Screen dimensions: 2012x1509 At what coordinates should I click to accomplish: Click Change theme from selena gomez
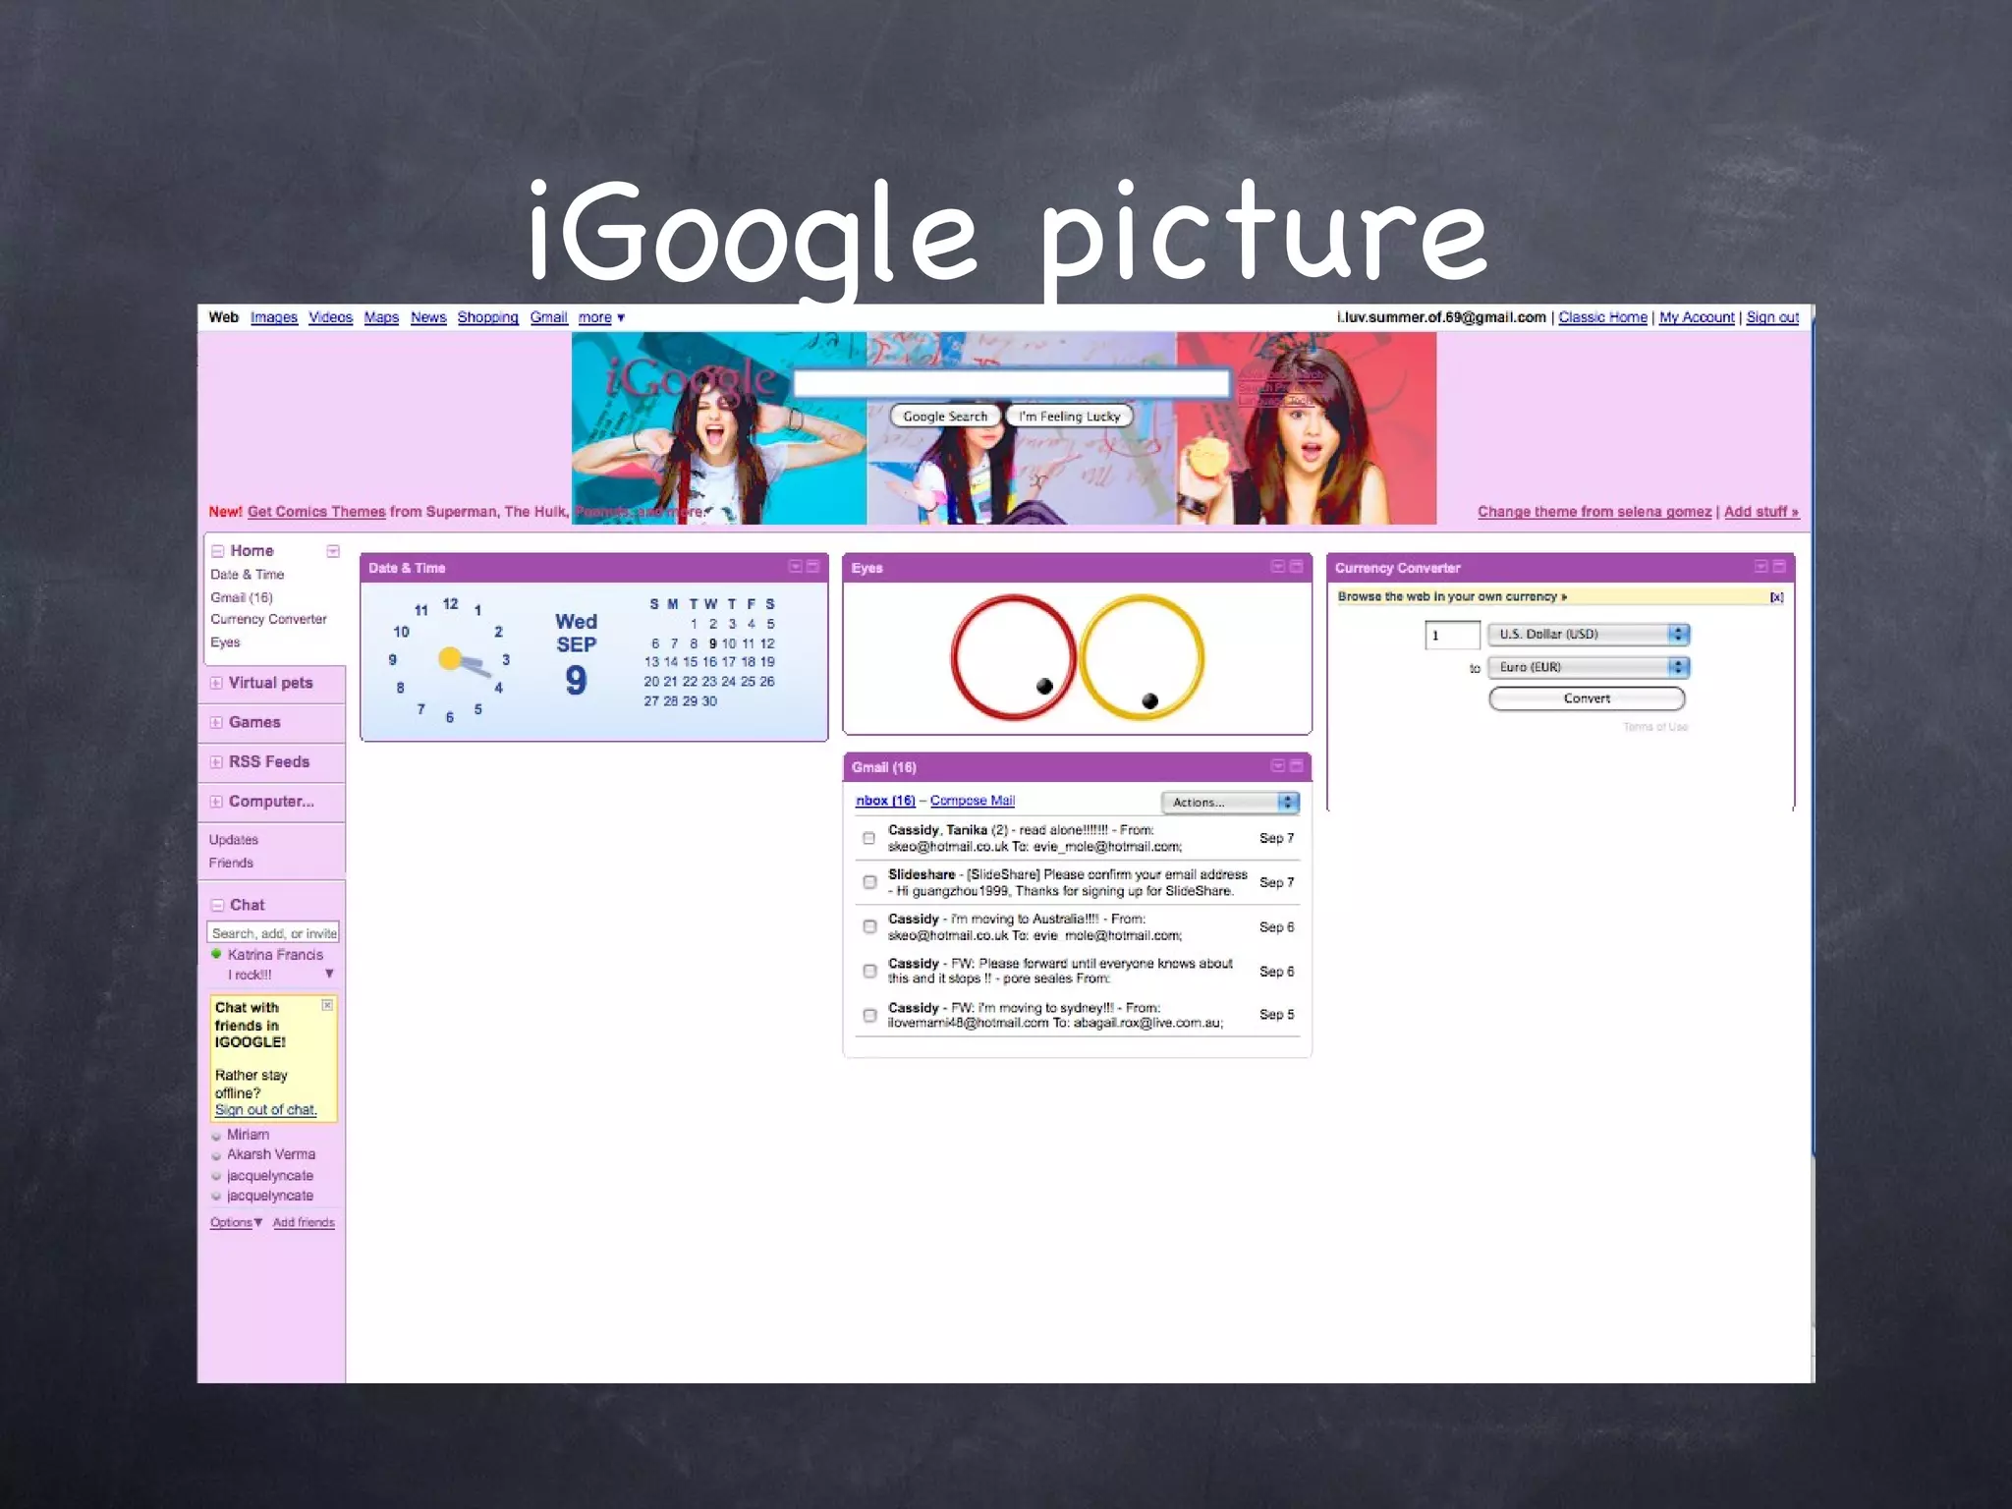click(1593, 512)
